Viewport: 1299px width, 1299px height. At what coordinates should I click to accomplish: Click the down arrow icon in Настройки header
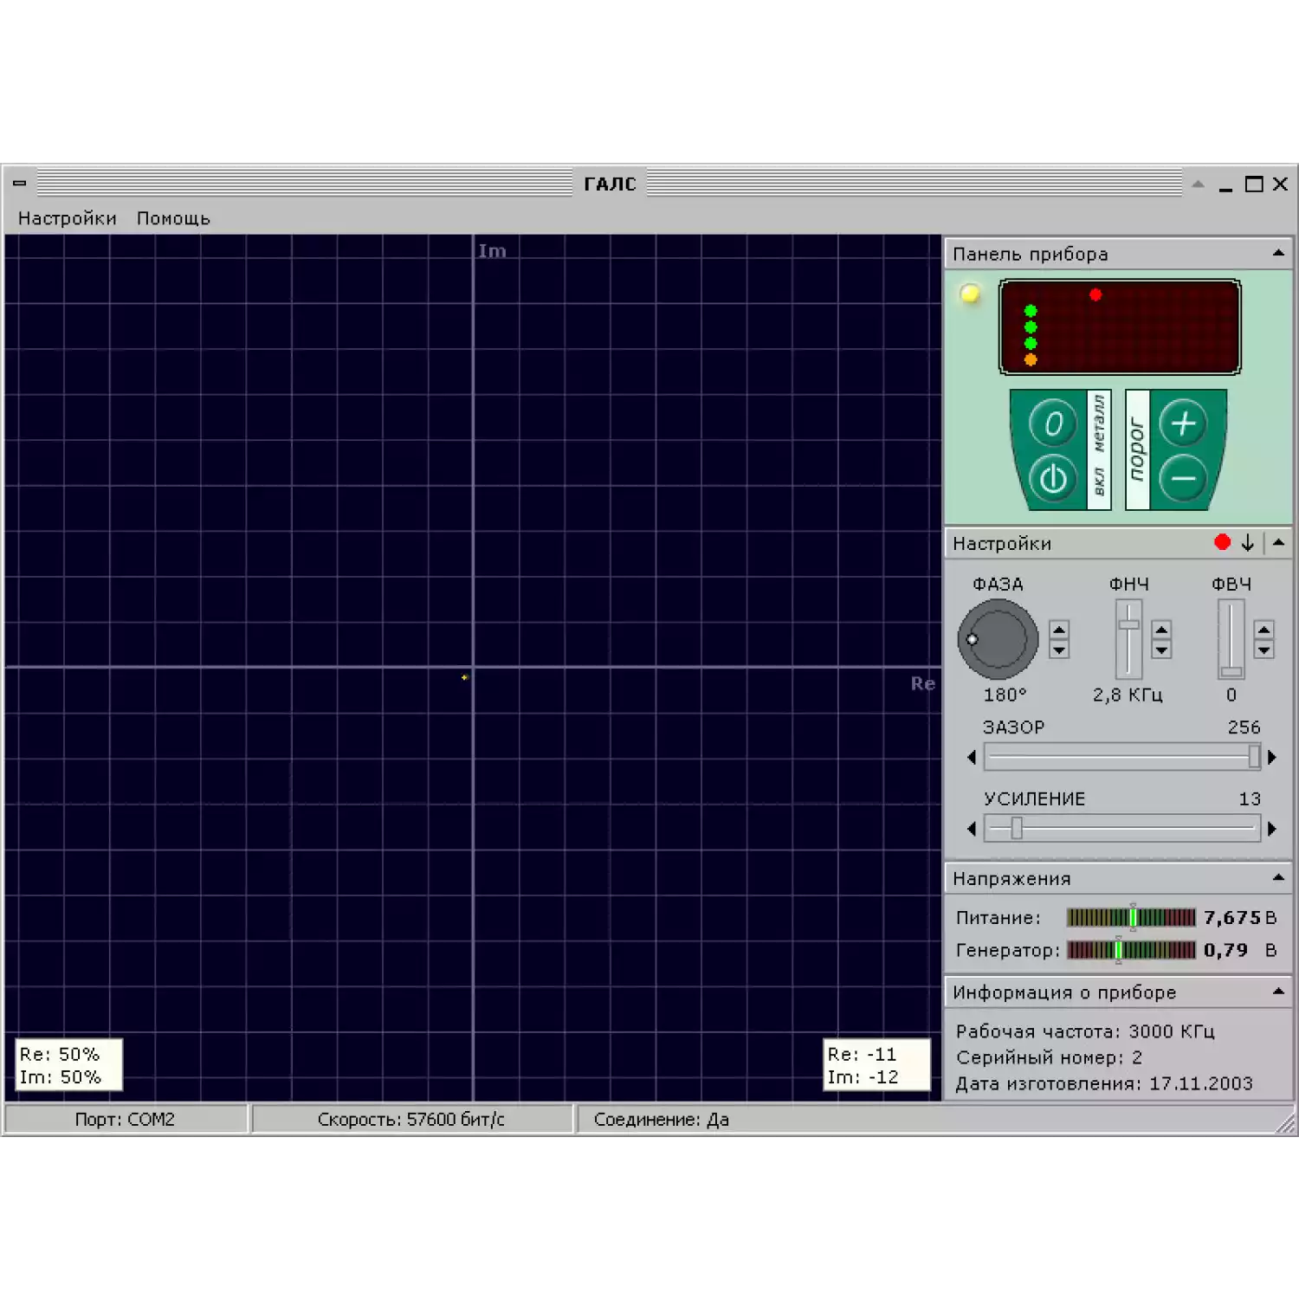[1247, 543]
